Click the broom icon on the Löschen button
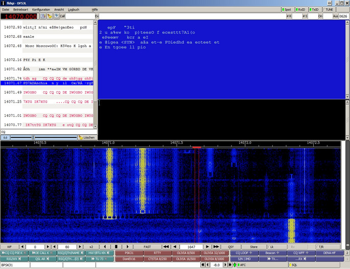Screen dimensions: 350x269 tap(81, 137)
